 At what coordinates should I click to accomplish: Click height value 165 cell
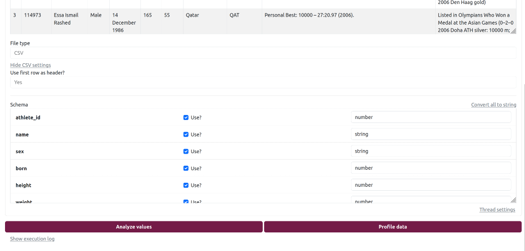(x=151, y=22)
